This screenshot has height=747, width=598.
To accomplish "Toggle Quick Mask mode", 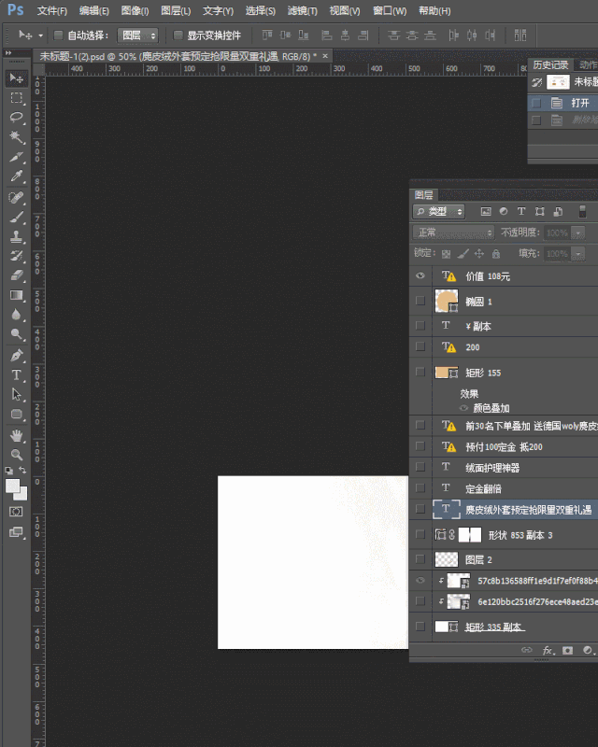I will pyautogui.click(x=16, y=512).
